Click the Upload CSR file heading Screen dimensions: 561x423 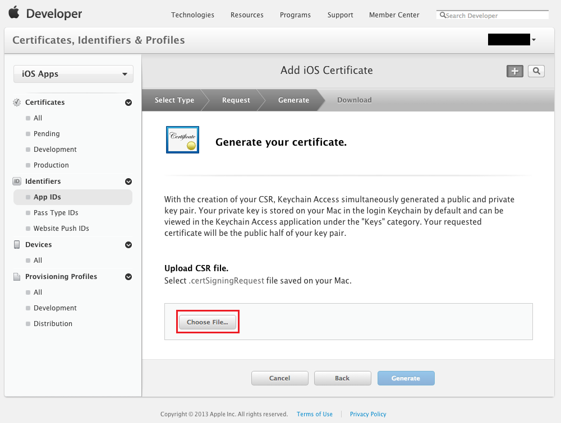tap(196, 268)
